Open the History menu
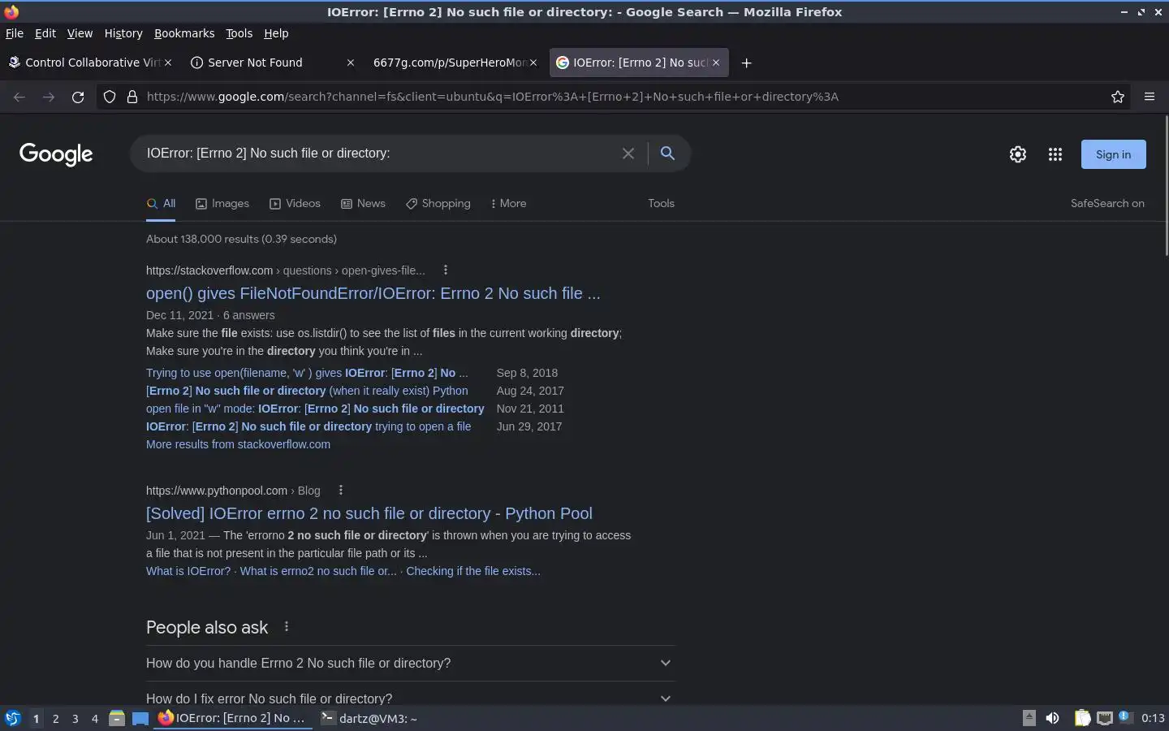This screenshot has width=1169, height=731. pos(123,33)
